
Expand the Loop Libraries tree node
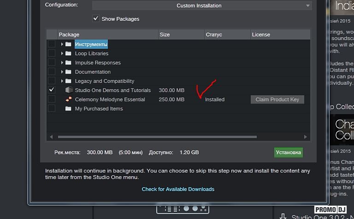tap(62, 53)
